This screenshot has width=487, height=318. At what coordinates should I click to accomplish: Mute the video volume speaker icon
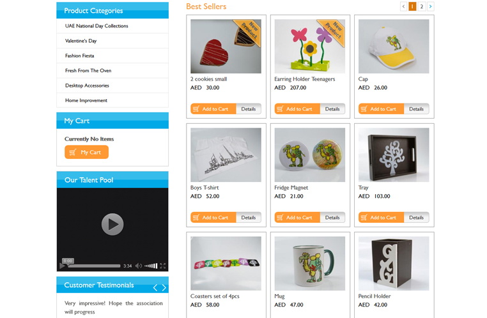point(139,266)
